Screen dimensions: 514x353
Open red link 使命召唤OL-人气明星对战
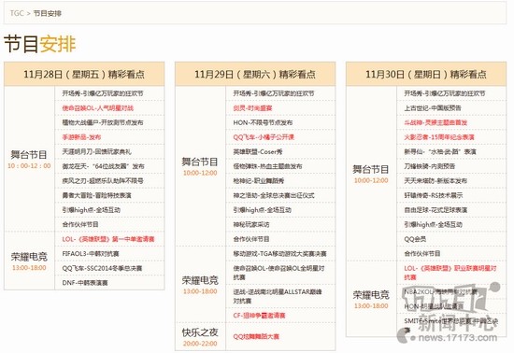98,108
